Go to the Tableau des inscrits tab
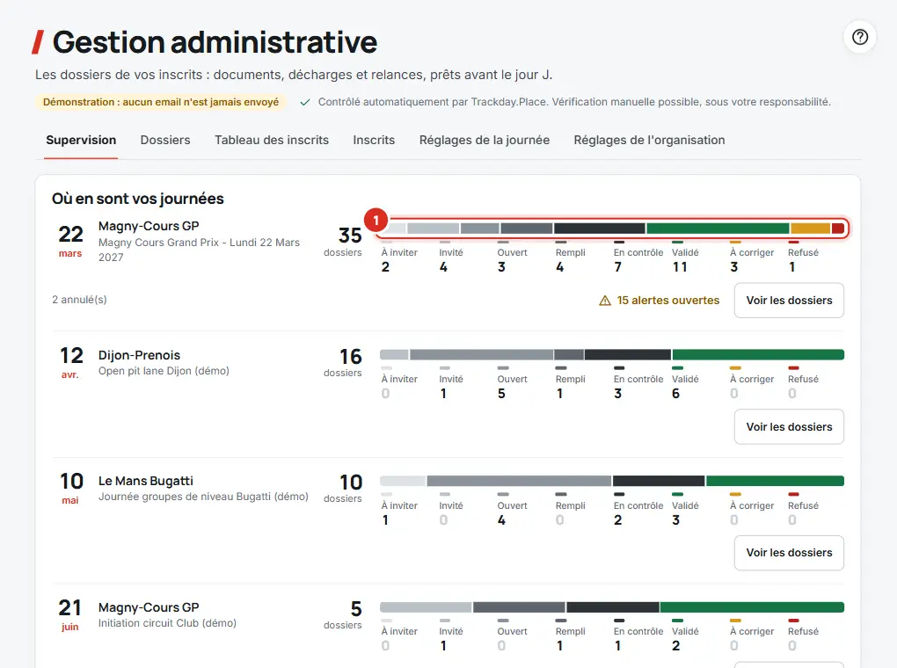897x668 pixels. point(272,140)
